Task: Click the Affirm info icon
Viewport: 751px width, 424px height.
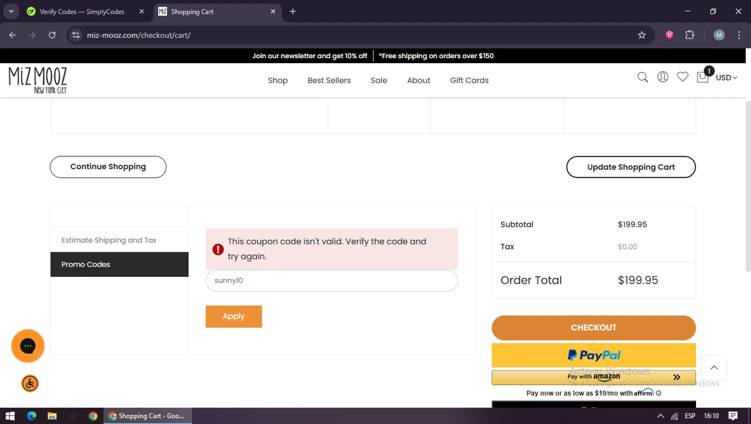Action: [x=658, y=393]
